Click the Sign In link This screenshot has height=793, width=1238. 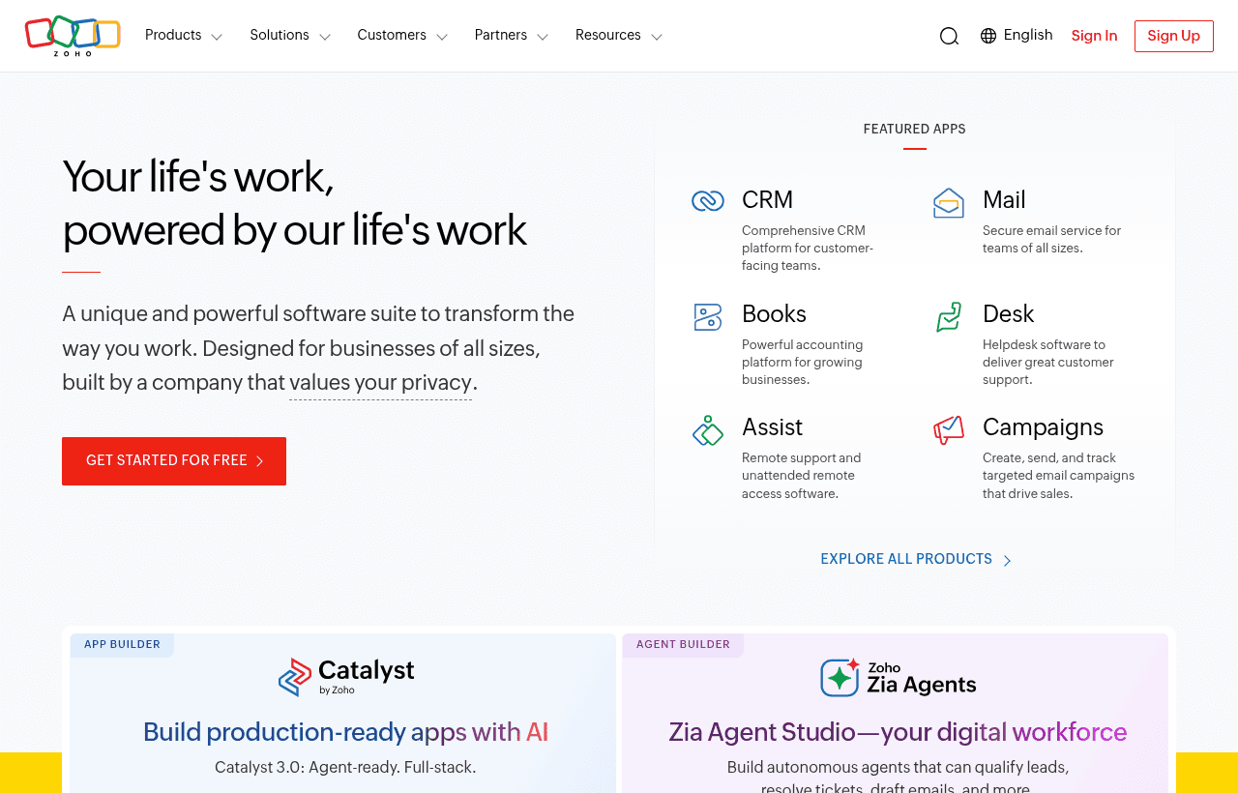1094,36
